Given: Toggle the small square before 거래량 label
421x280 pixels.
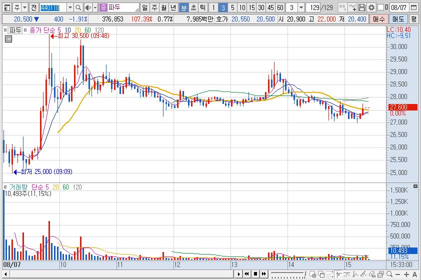Looking at the screenshot, I should [x=5, y=187].
